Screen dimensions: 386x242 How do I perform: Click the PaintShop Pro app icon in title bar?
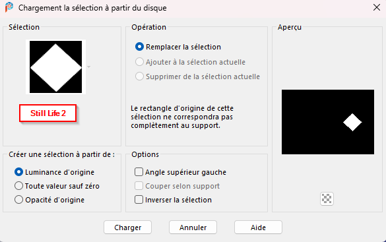9,7
